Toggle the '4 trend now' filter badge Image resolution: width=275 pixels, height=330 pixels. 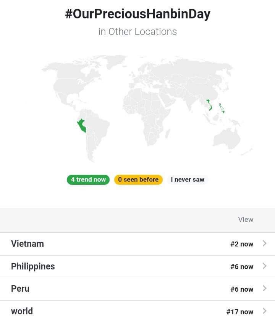88,179
